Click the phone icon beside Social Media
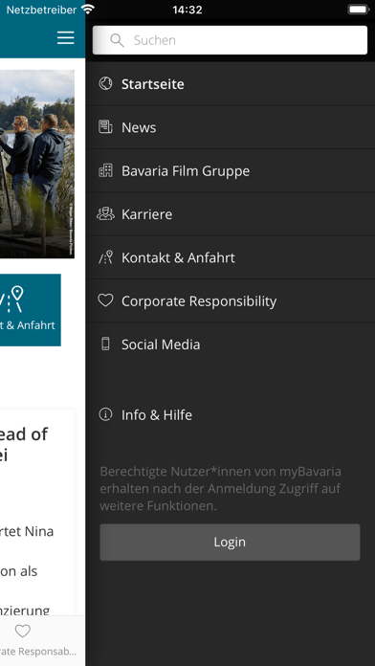 coord(105,344)
